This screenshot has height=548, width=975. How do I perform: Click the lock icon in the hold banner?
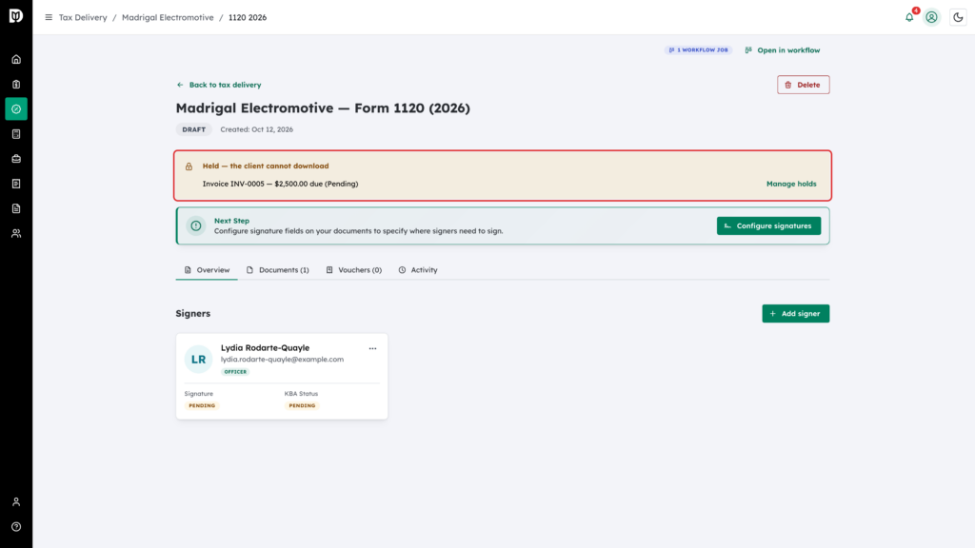(189, 166)
